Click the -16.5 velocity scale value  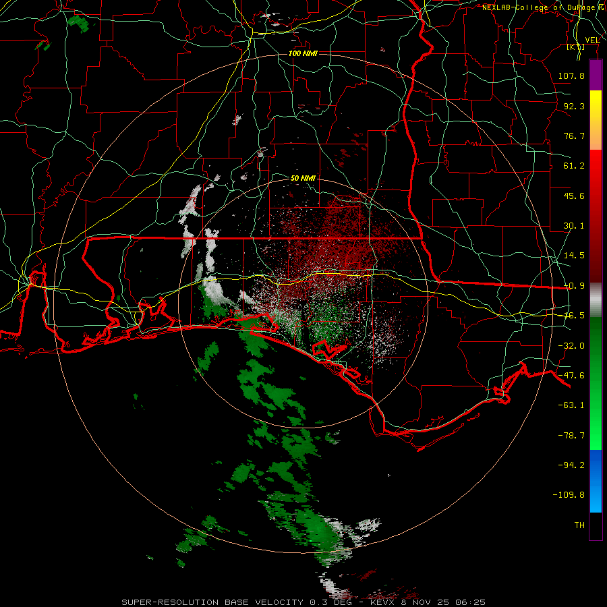coord(574,316)
